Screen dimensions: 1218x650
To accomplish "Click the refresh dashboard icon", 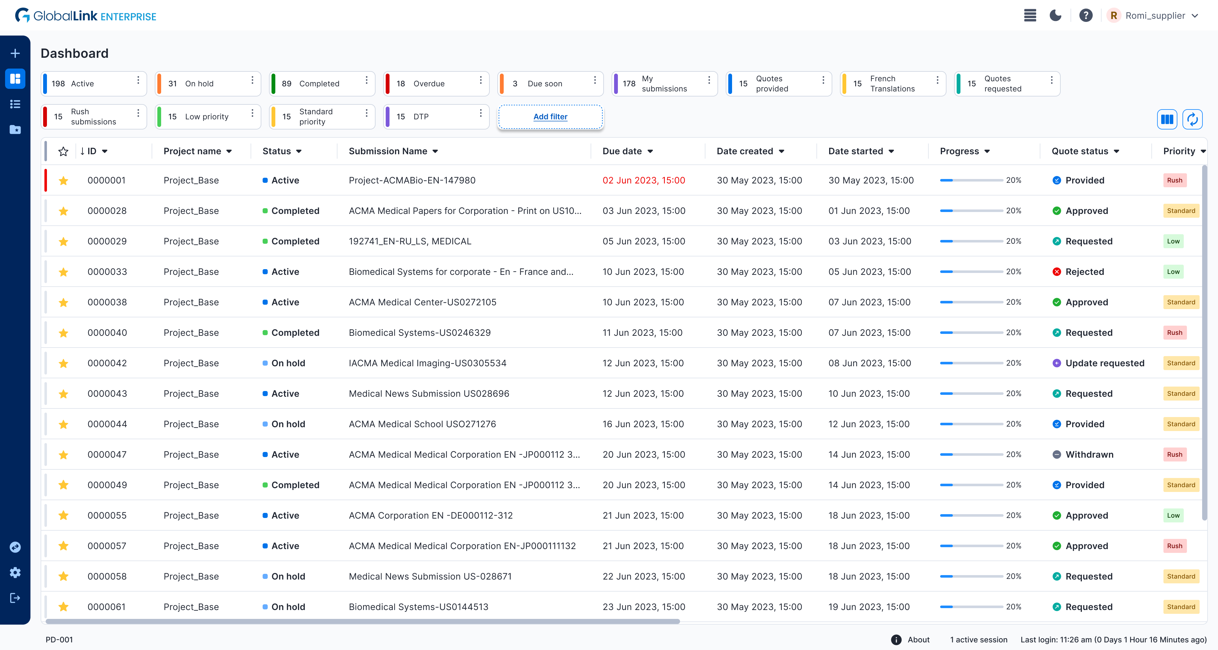I will tap(1192, 119).
